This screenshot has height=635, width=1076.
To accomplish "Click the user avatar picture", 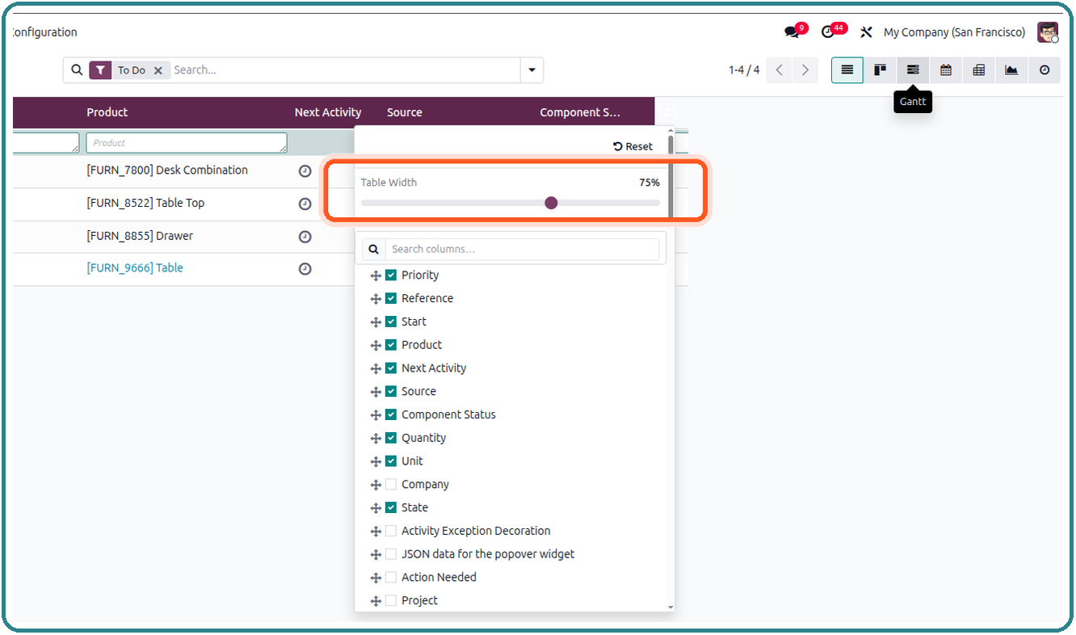I will coord(1048,32).
